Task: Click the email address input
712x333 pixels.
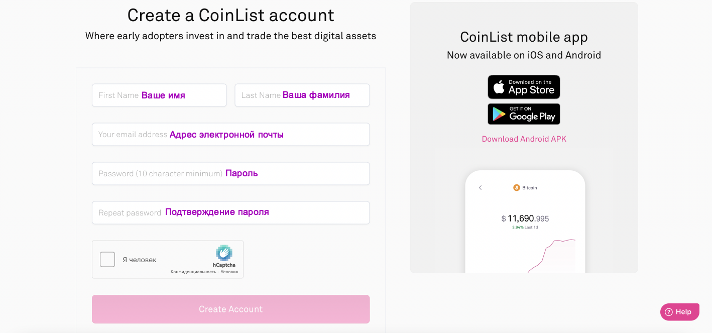Action: pyautogui.click(x=230, y=134)
